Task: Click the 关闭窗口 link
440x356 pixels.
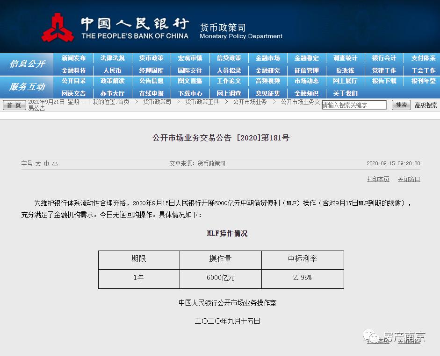Action: pos(409,179)
